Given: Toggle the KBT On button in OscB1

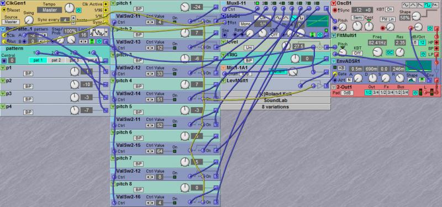Looking at the screenshot, I should tap(390, 9).
